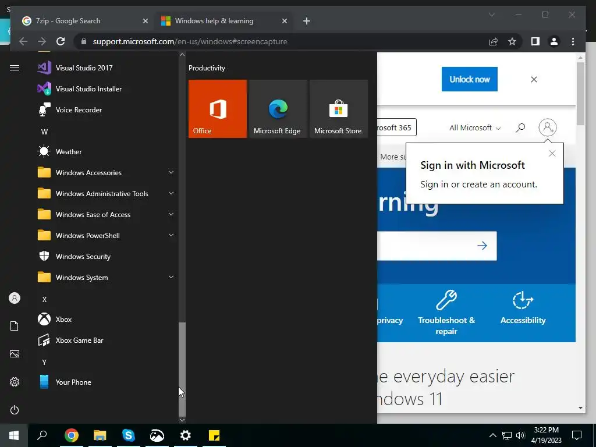Submit search with the arrow button
Image resolution: width=596 pixels, height=447 pixels.
tap(482, 246)
